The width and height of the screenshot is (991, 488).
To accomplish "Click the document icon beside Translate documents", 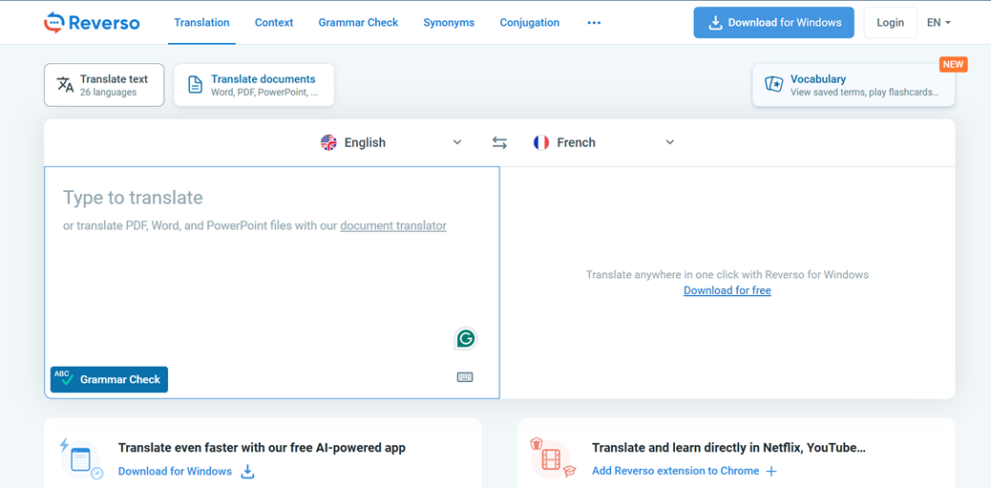I will point(196,85).
